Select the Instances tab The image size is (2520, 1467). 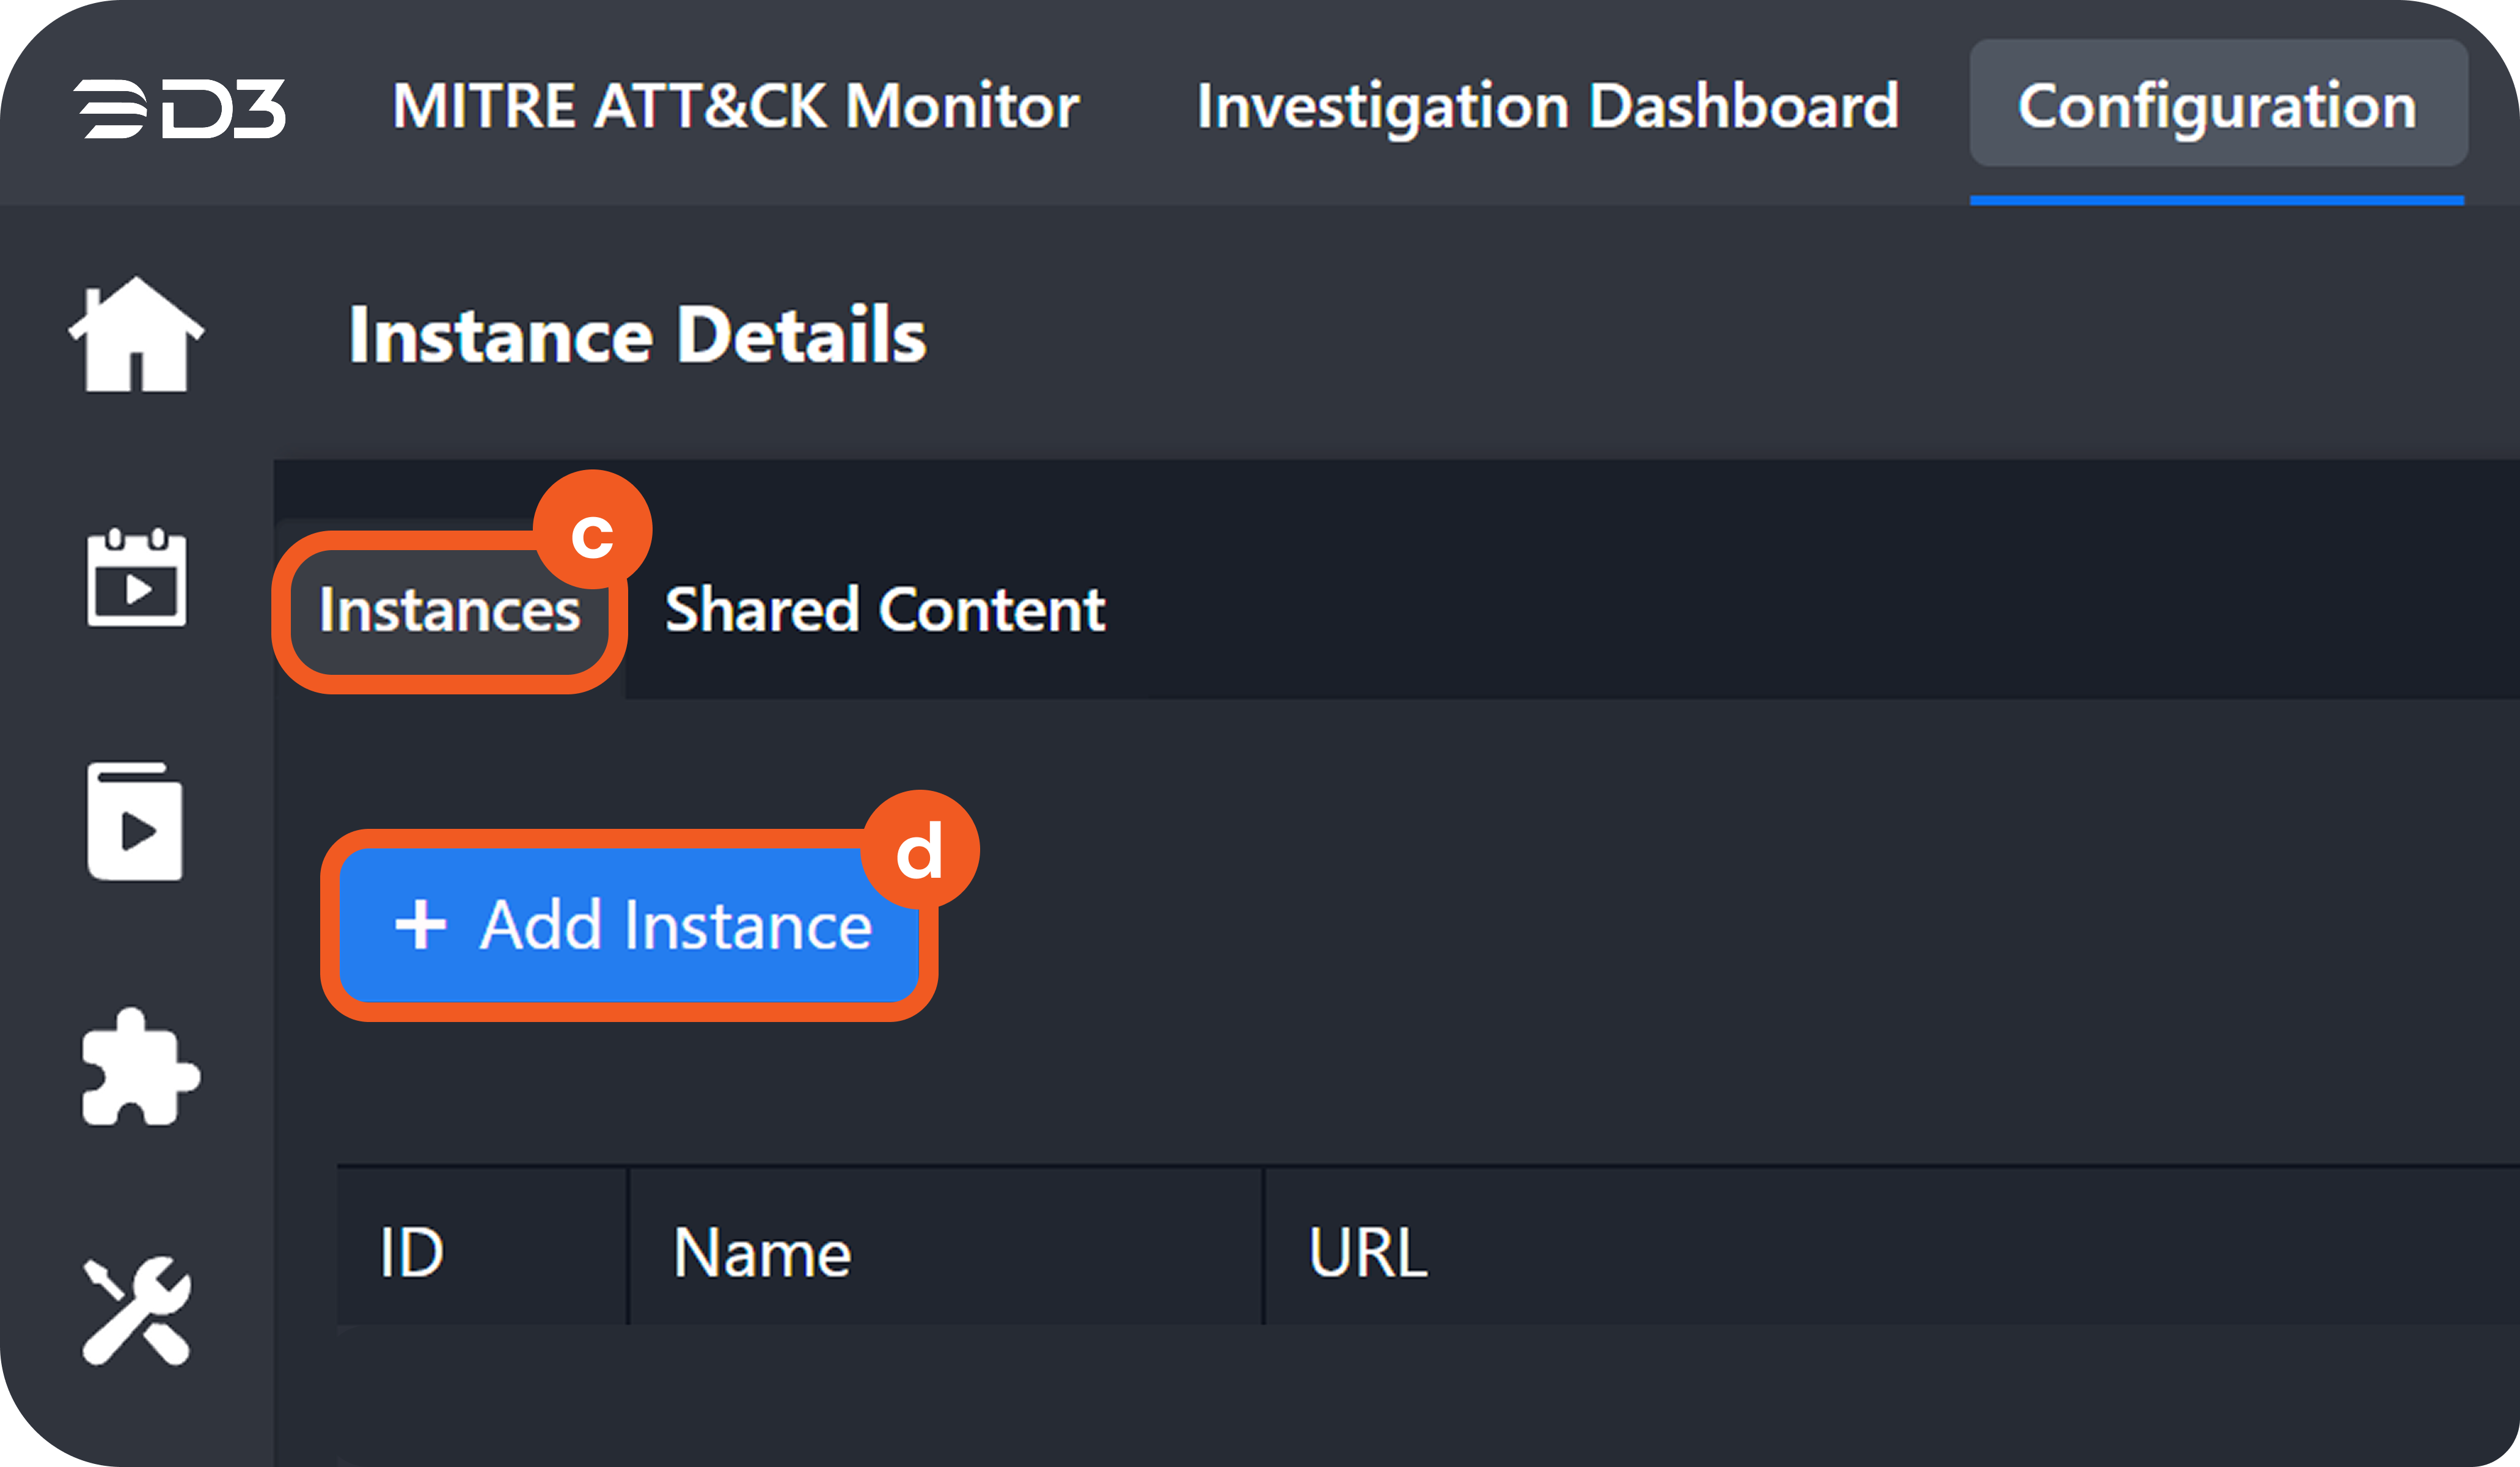[449, 610]
